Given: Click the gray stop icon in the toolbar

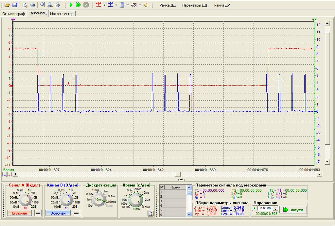Looking at the screenshot, I should pyautogui.click(x=86, y=5).
